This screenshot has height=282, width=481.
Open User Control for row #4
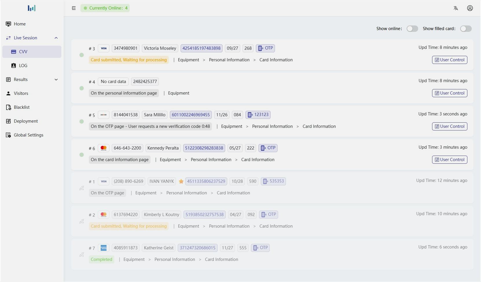tap(449, 93)
